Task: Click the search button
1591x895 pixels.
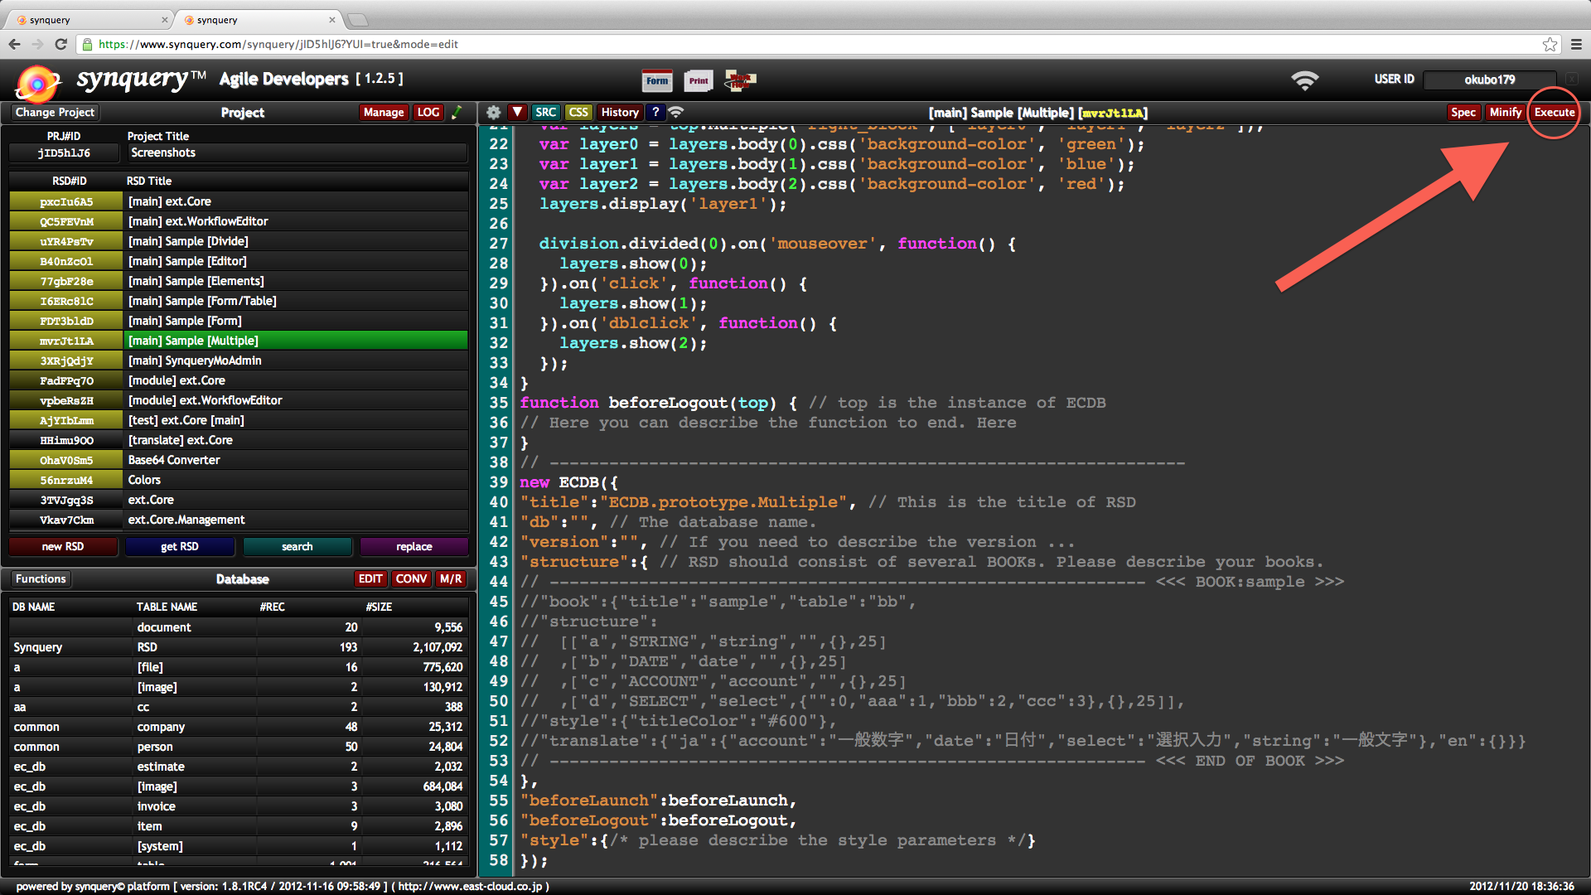Action: pos(297,546)
